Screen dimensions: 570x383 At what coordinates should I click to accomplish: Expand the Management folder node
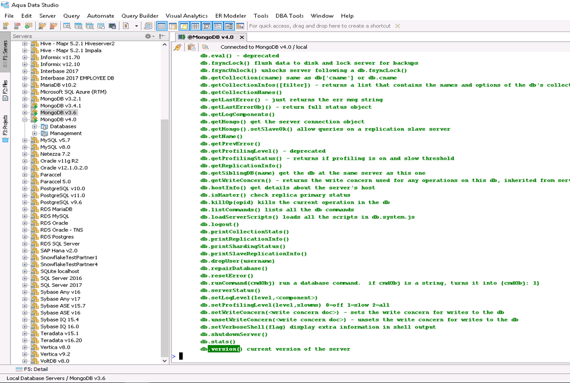pyautogui.click(x=34, y=133)
